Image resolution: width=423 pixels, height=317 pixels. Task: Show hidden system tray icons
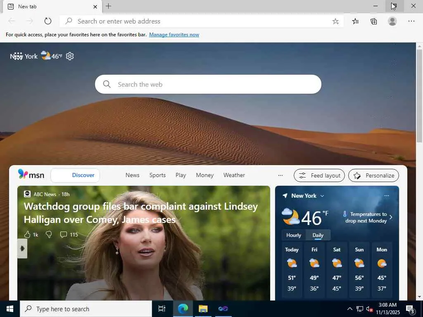(x=349, y=309)
